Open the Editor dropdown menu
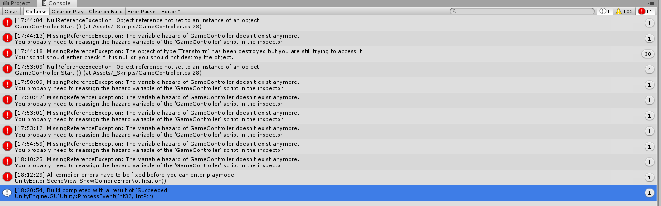 171,11
